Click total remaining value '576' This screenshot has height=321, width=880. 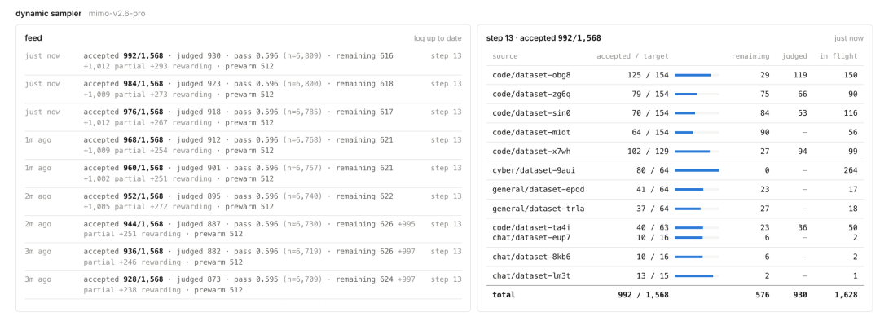pyautogui.click(x=762, y=295)
